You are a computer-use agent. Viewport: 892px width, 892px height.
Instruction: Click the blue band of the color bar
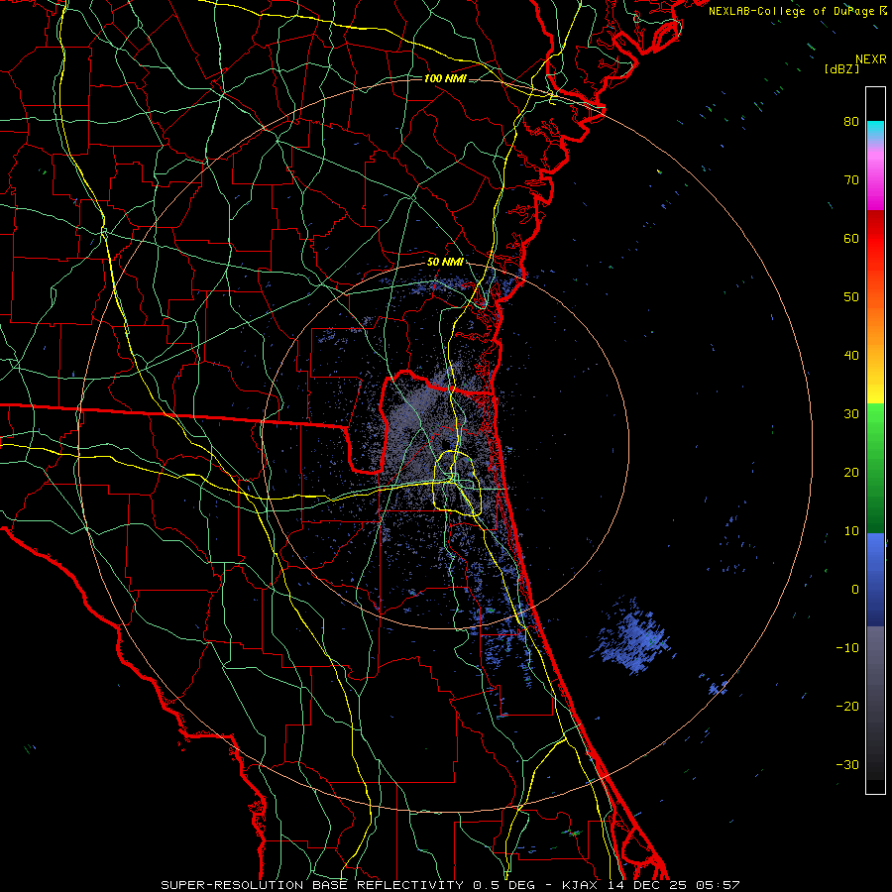(x=875, y=579)
